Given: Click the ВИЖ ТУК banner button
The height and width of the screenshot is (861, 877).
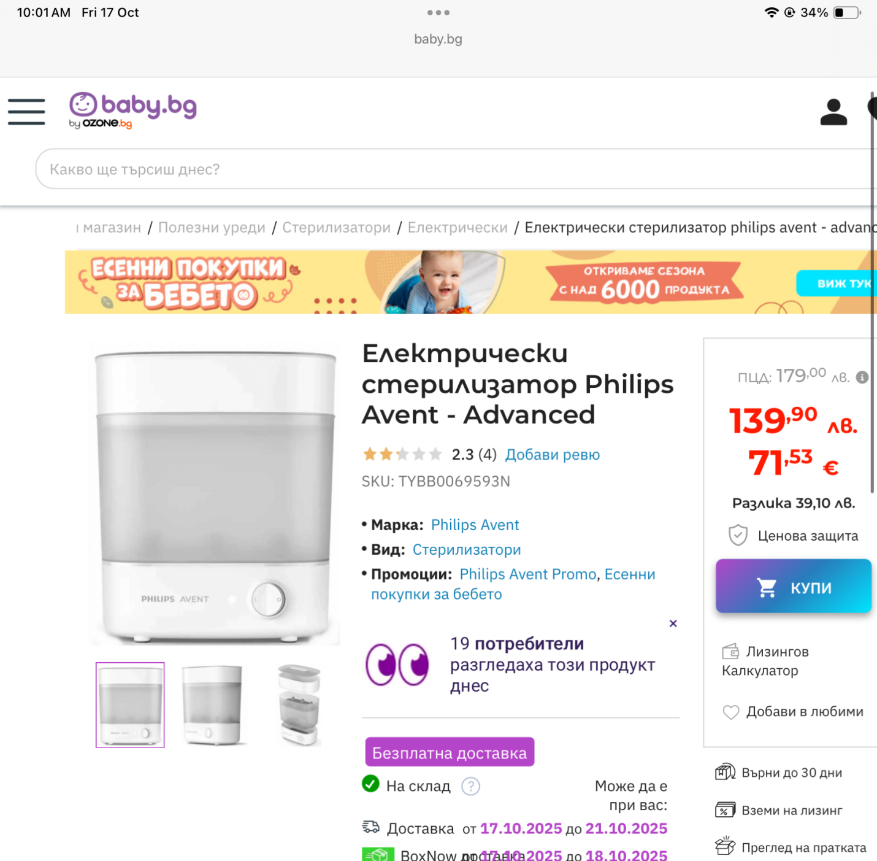Looking at the screenshot, I should coord(839,284).
